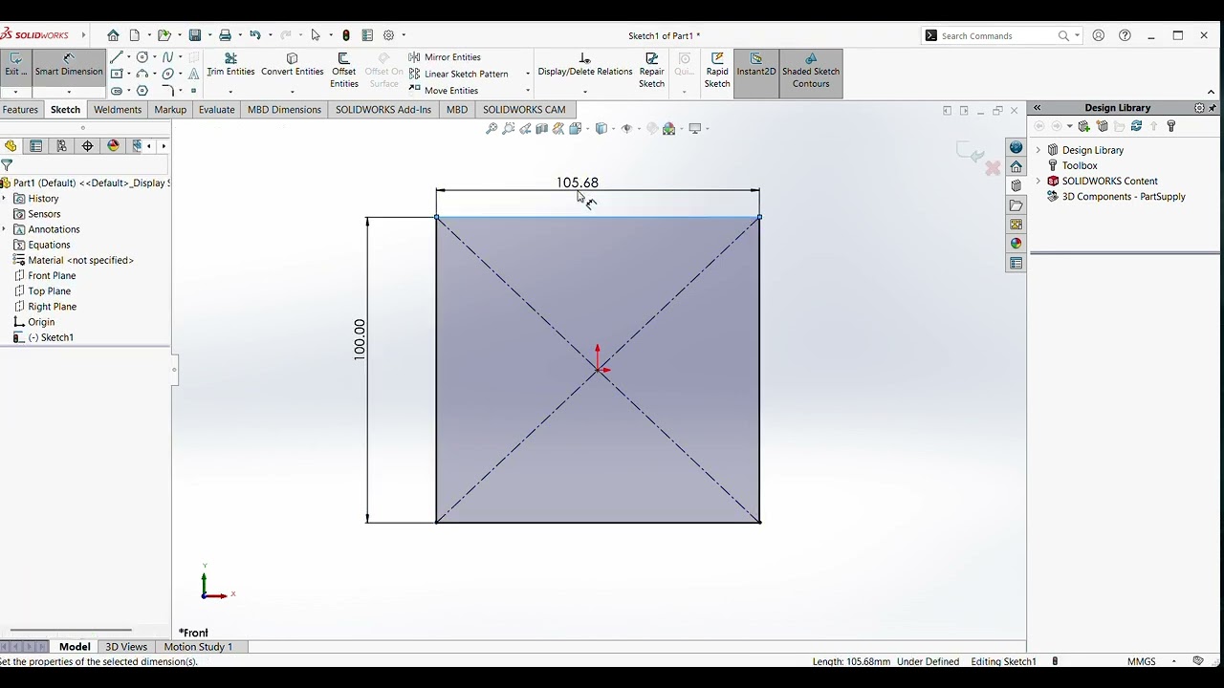The image size is (1224, 688).
Task: Click Repair Sketch tool
Action: pyautogui.click(x=651, y=71)
